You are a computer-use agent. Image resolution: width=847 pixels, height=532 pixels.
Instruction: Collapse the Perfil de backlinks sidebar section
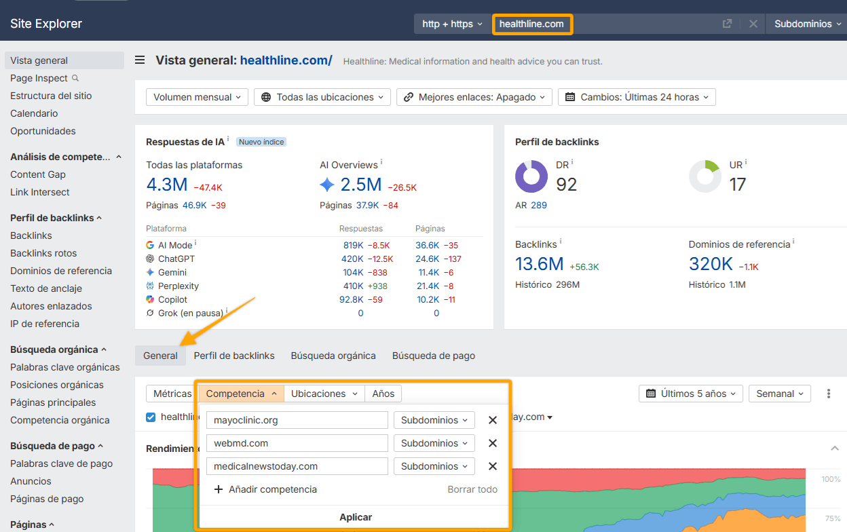click(99, 218)
